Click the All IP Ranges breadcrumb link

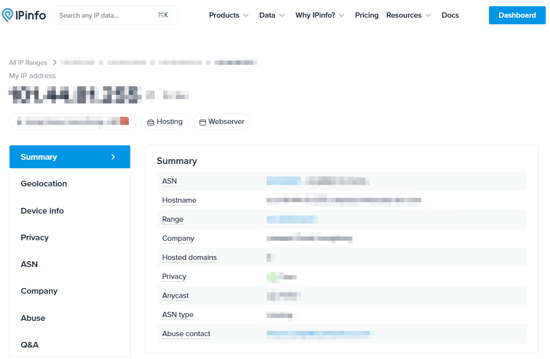tap(28, 62)
